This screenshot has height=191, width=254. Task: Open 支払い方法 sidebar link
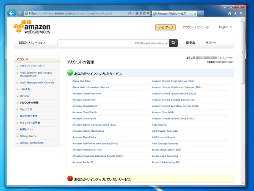point(26,109)
